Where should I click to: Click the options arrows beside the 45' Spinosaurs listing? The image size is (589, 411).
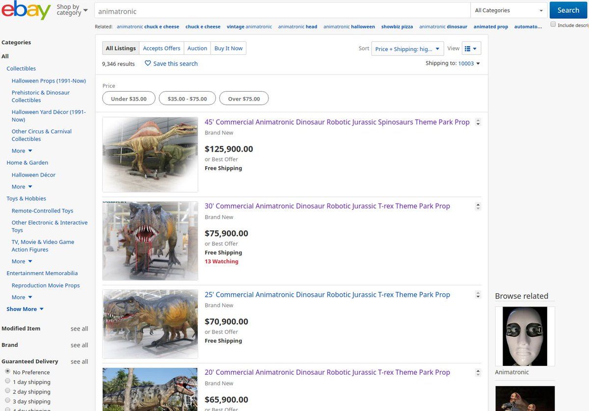coord(478,123)
